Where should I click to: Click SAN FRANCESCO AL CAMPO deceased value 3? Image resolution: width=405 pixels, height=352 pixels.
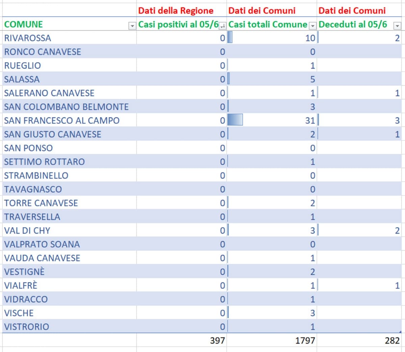359,120
